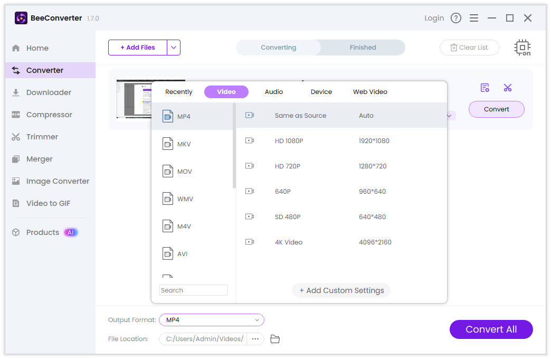Switch to the Converting toggle tab
The width and height of the screenshot is (551, 359).
278,48
